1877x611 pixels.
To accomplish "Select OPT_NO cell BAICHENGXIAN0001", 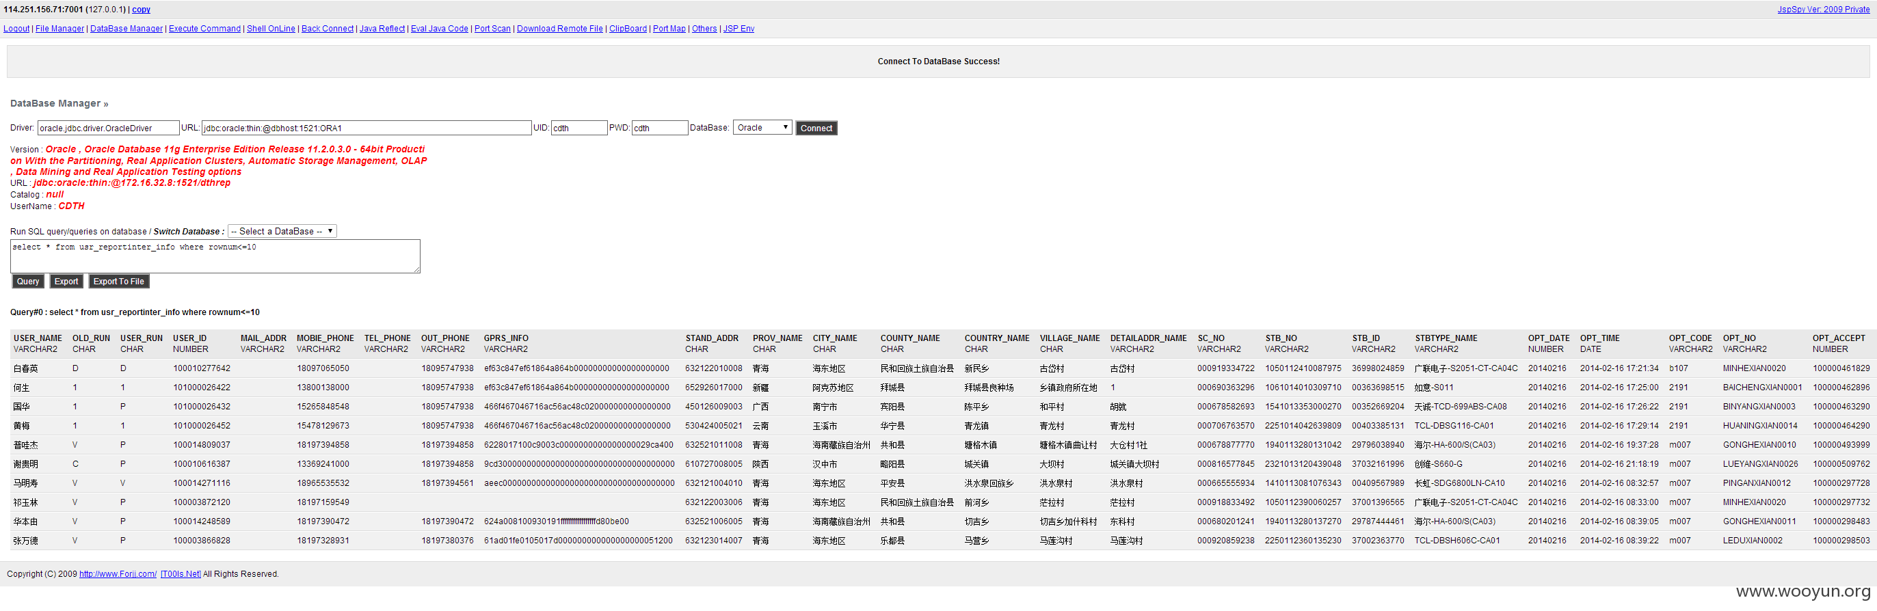I will click(x=1762, y=388).
